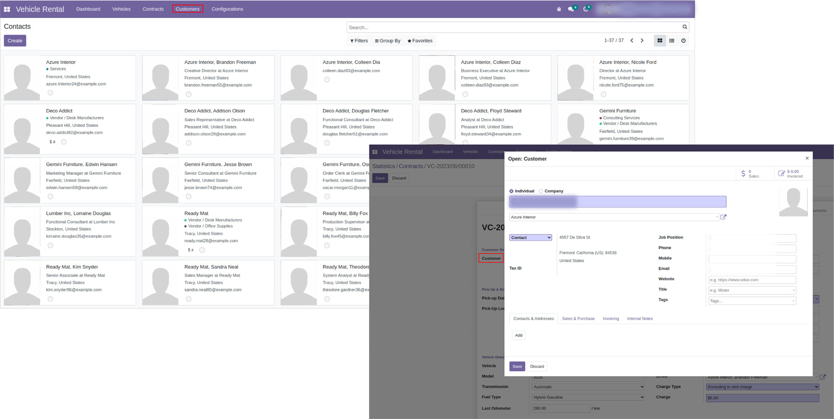The width and height of the screenshot is (834, 419).
Task: Switch to activity view
Action: pyautogui.click(x=684, y=41)
